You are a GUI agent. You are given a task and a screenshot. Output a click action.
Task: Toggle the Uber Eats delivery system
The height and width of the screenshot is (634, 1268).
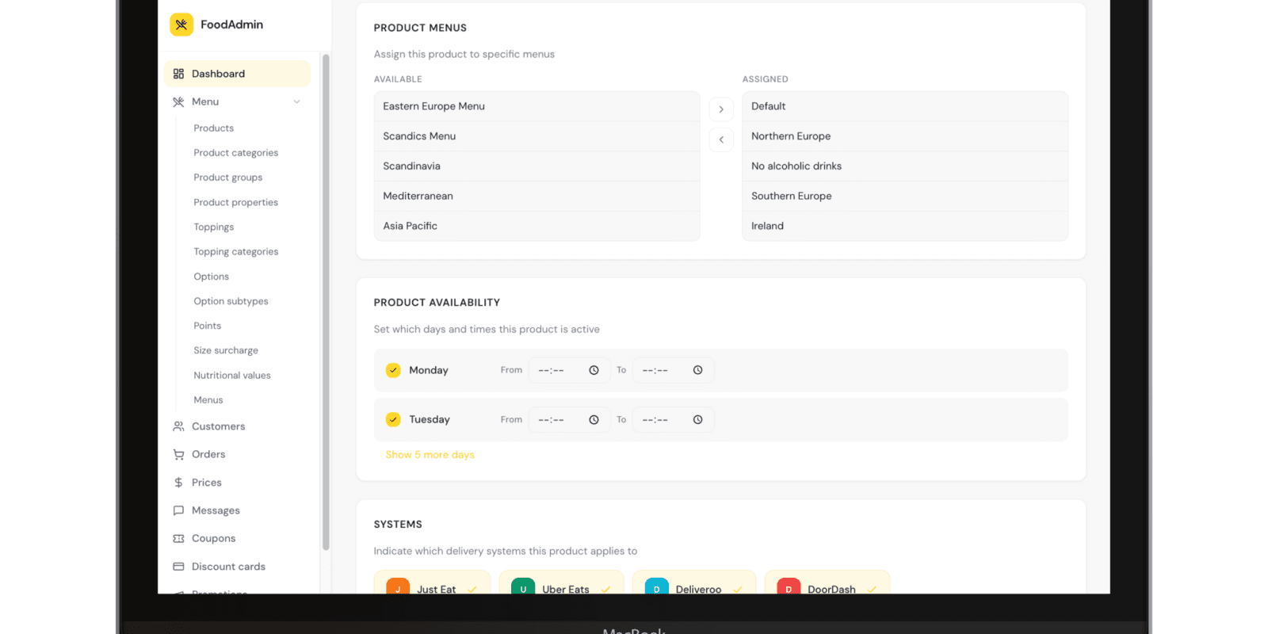pyautogui.click(x=565, y=587)
